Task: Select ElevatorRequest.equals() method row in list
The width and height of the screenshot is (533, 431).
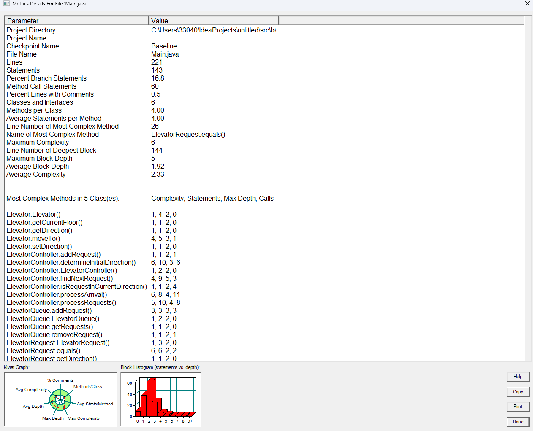Action: pyautogui.click(x=141, y=351)
